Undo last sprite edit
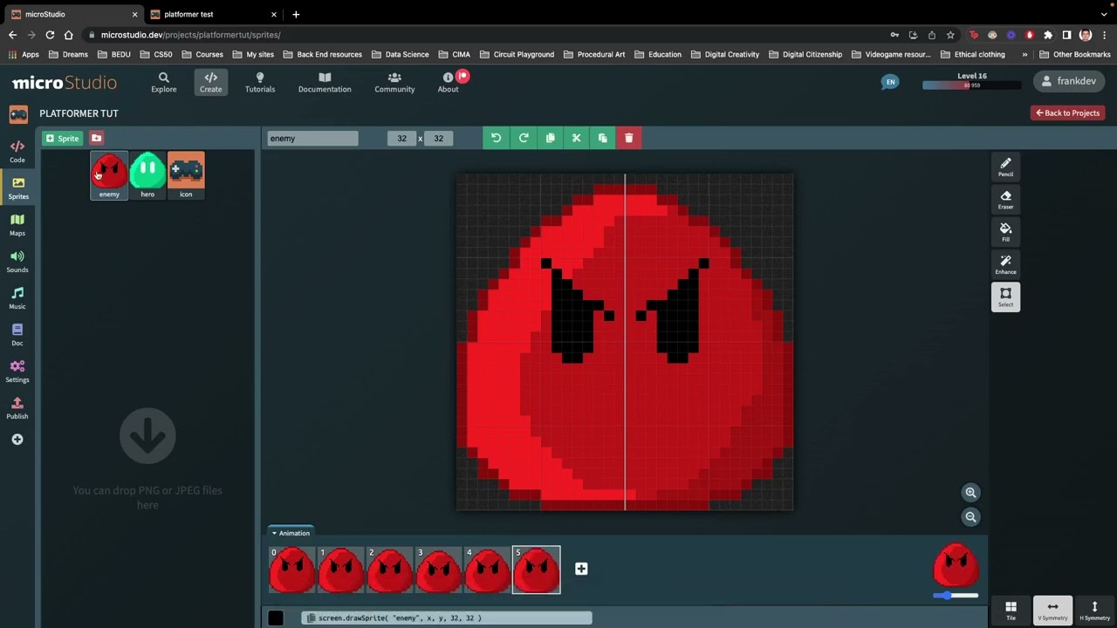Image resolution: width=1117 pixels, height=628 pixels. click(x=496, y=138)
